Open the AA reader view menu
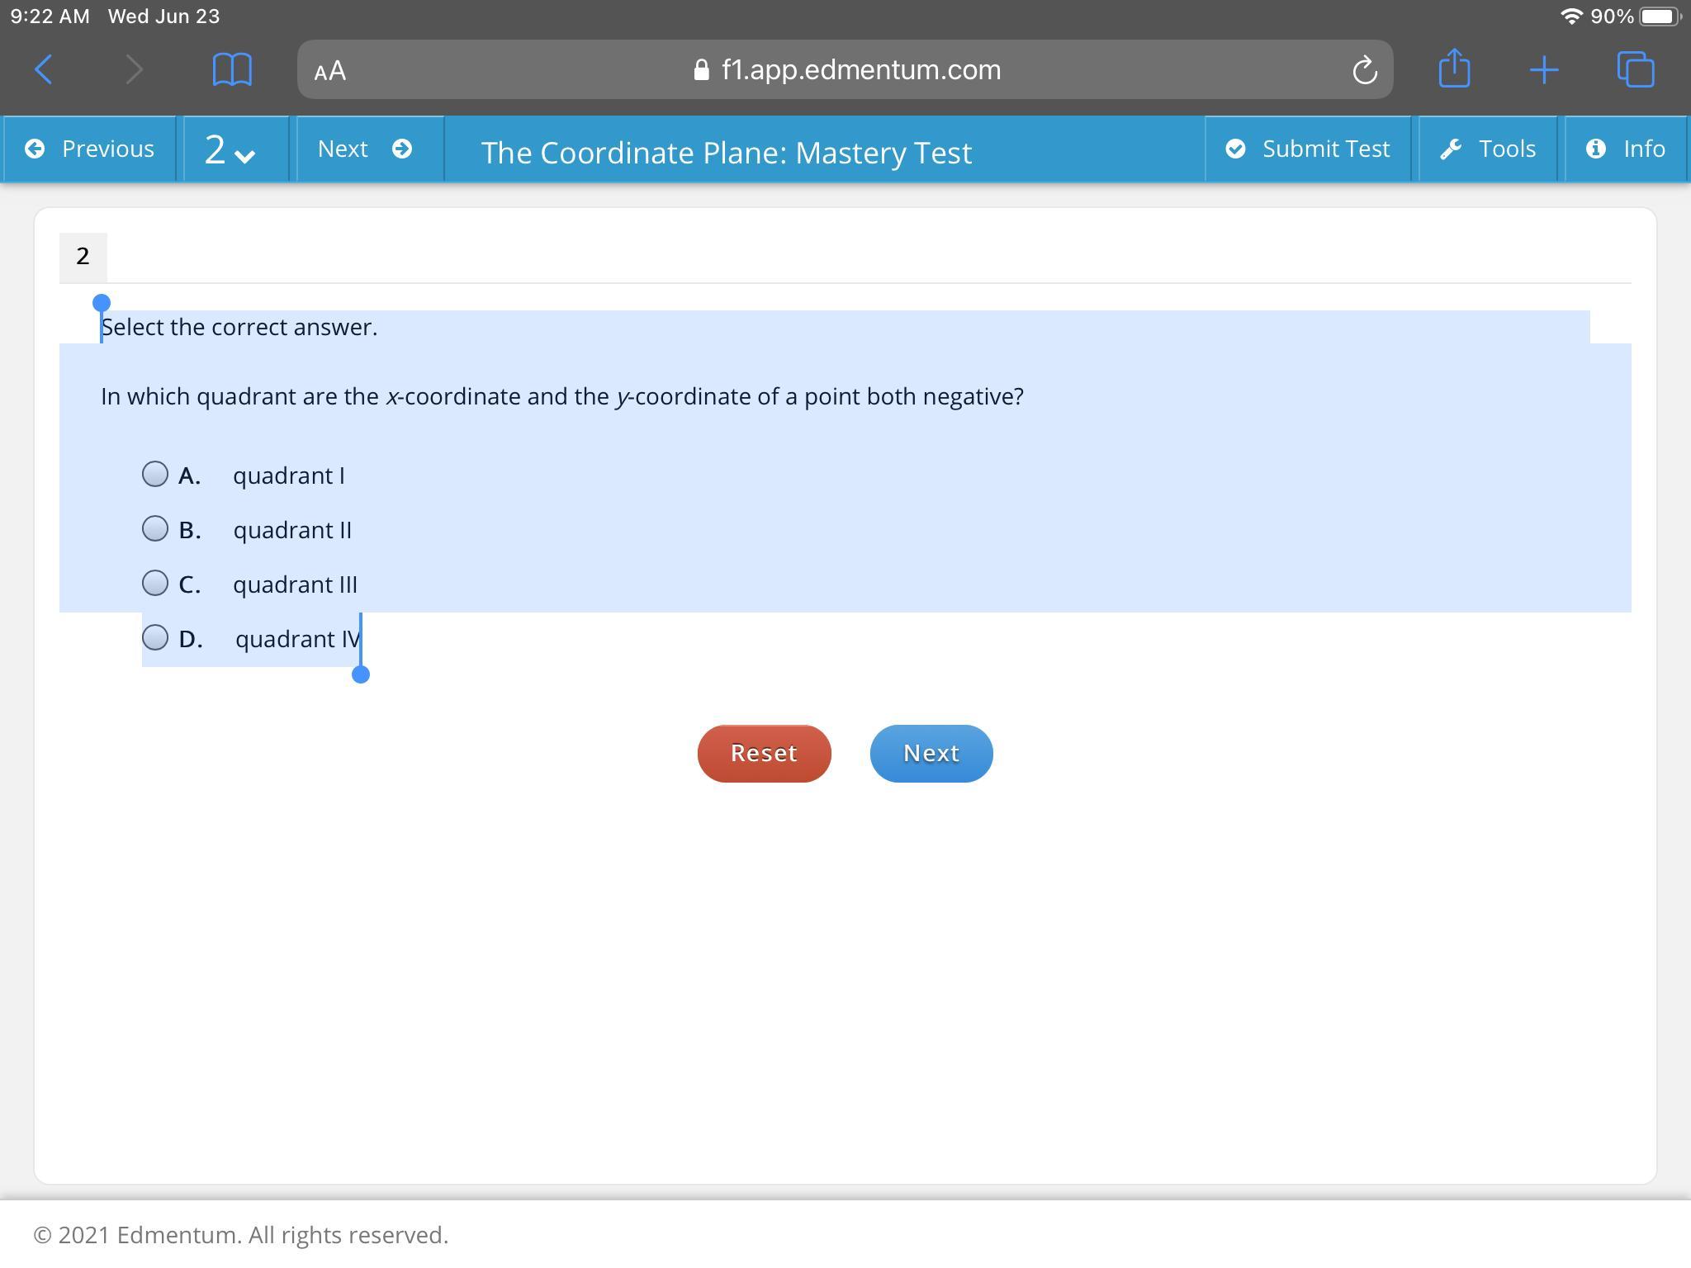Image resolution: width=1691 pixels, height=1268 pixels. pyautogui.click(x=330, y=71)
